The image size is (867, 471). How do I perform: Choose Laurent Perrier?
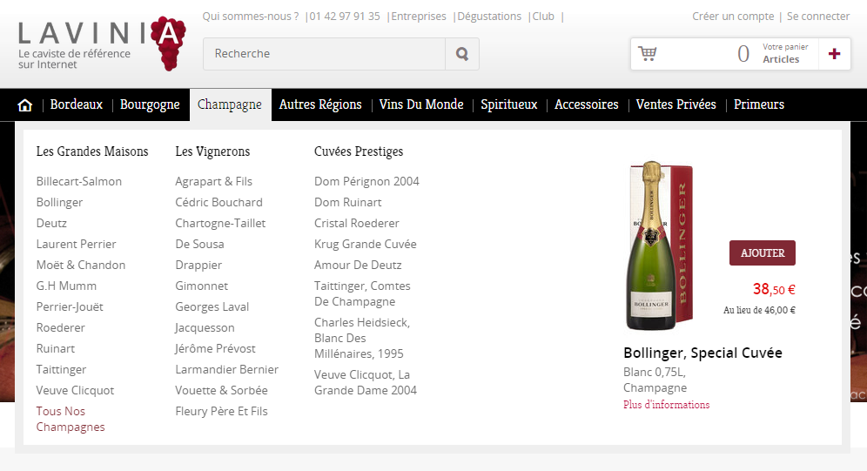pyautogui.click(x=77, y=245)
